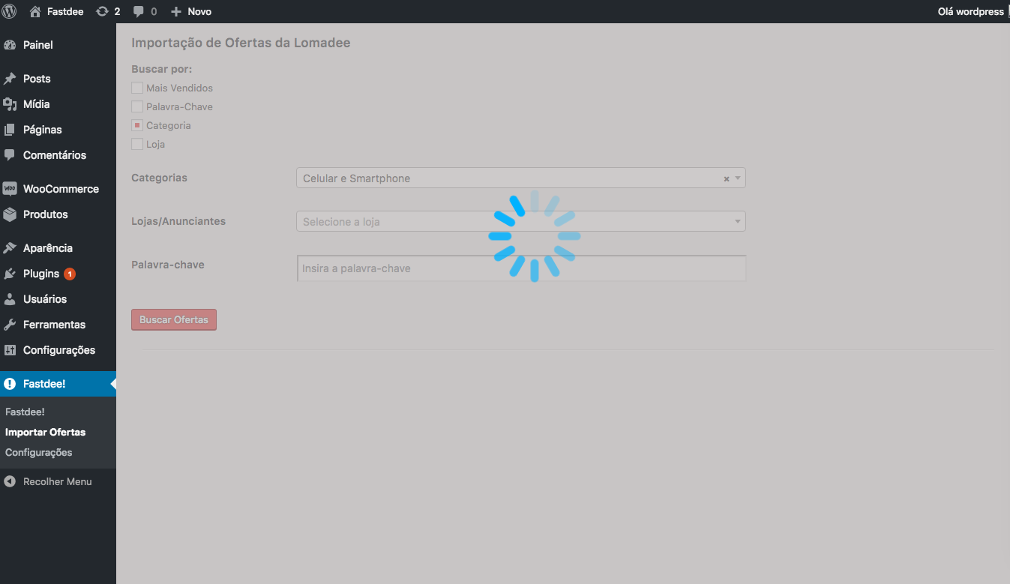Click the Recolher Menu link
Image resolution: width=1010 pixels, height=584 pixels.
click(58, 481)
